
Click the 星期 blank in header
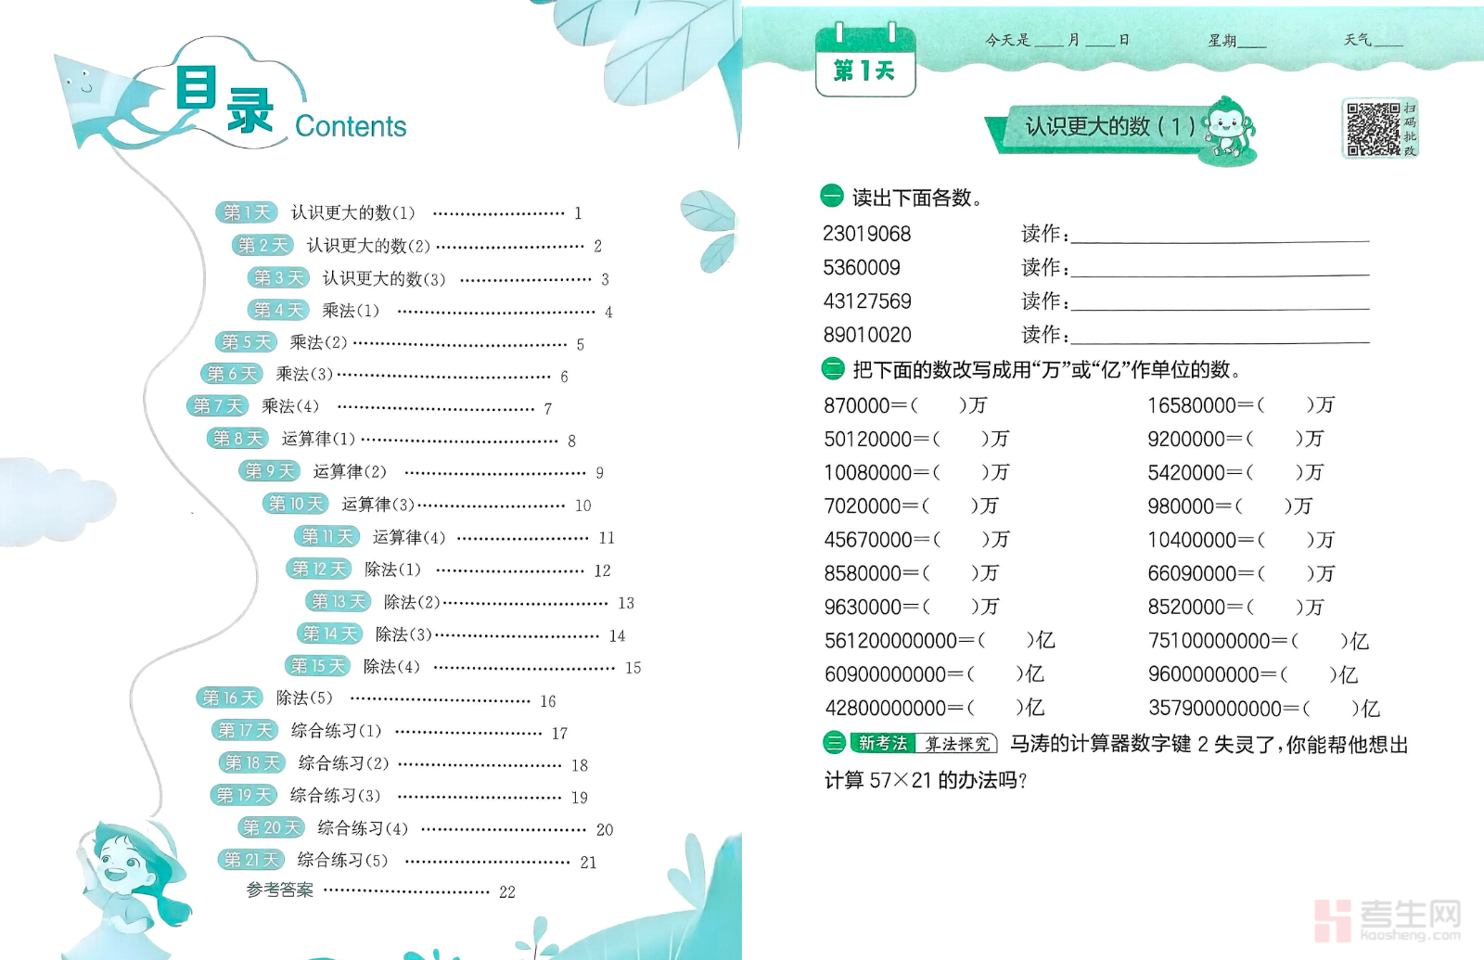1251,42
